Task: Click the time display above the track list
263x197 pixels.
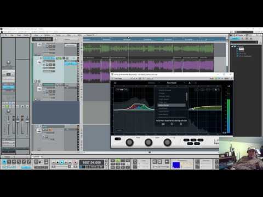Action: click(42, 39)
